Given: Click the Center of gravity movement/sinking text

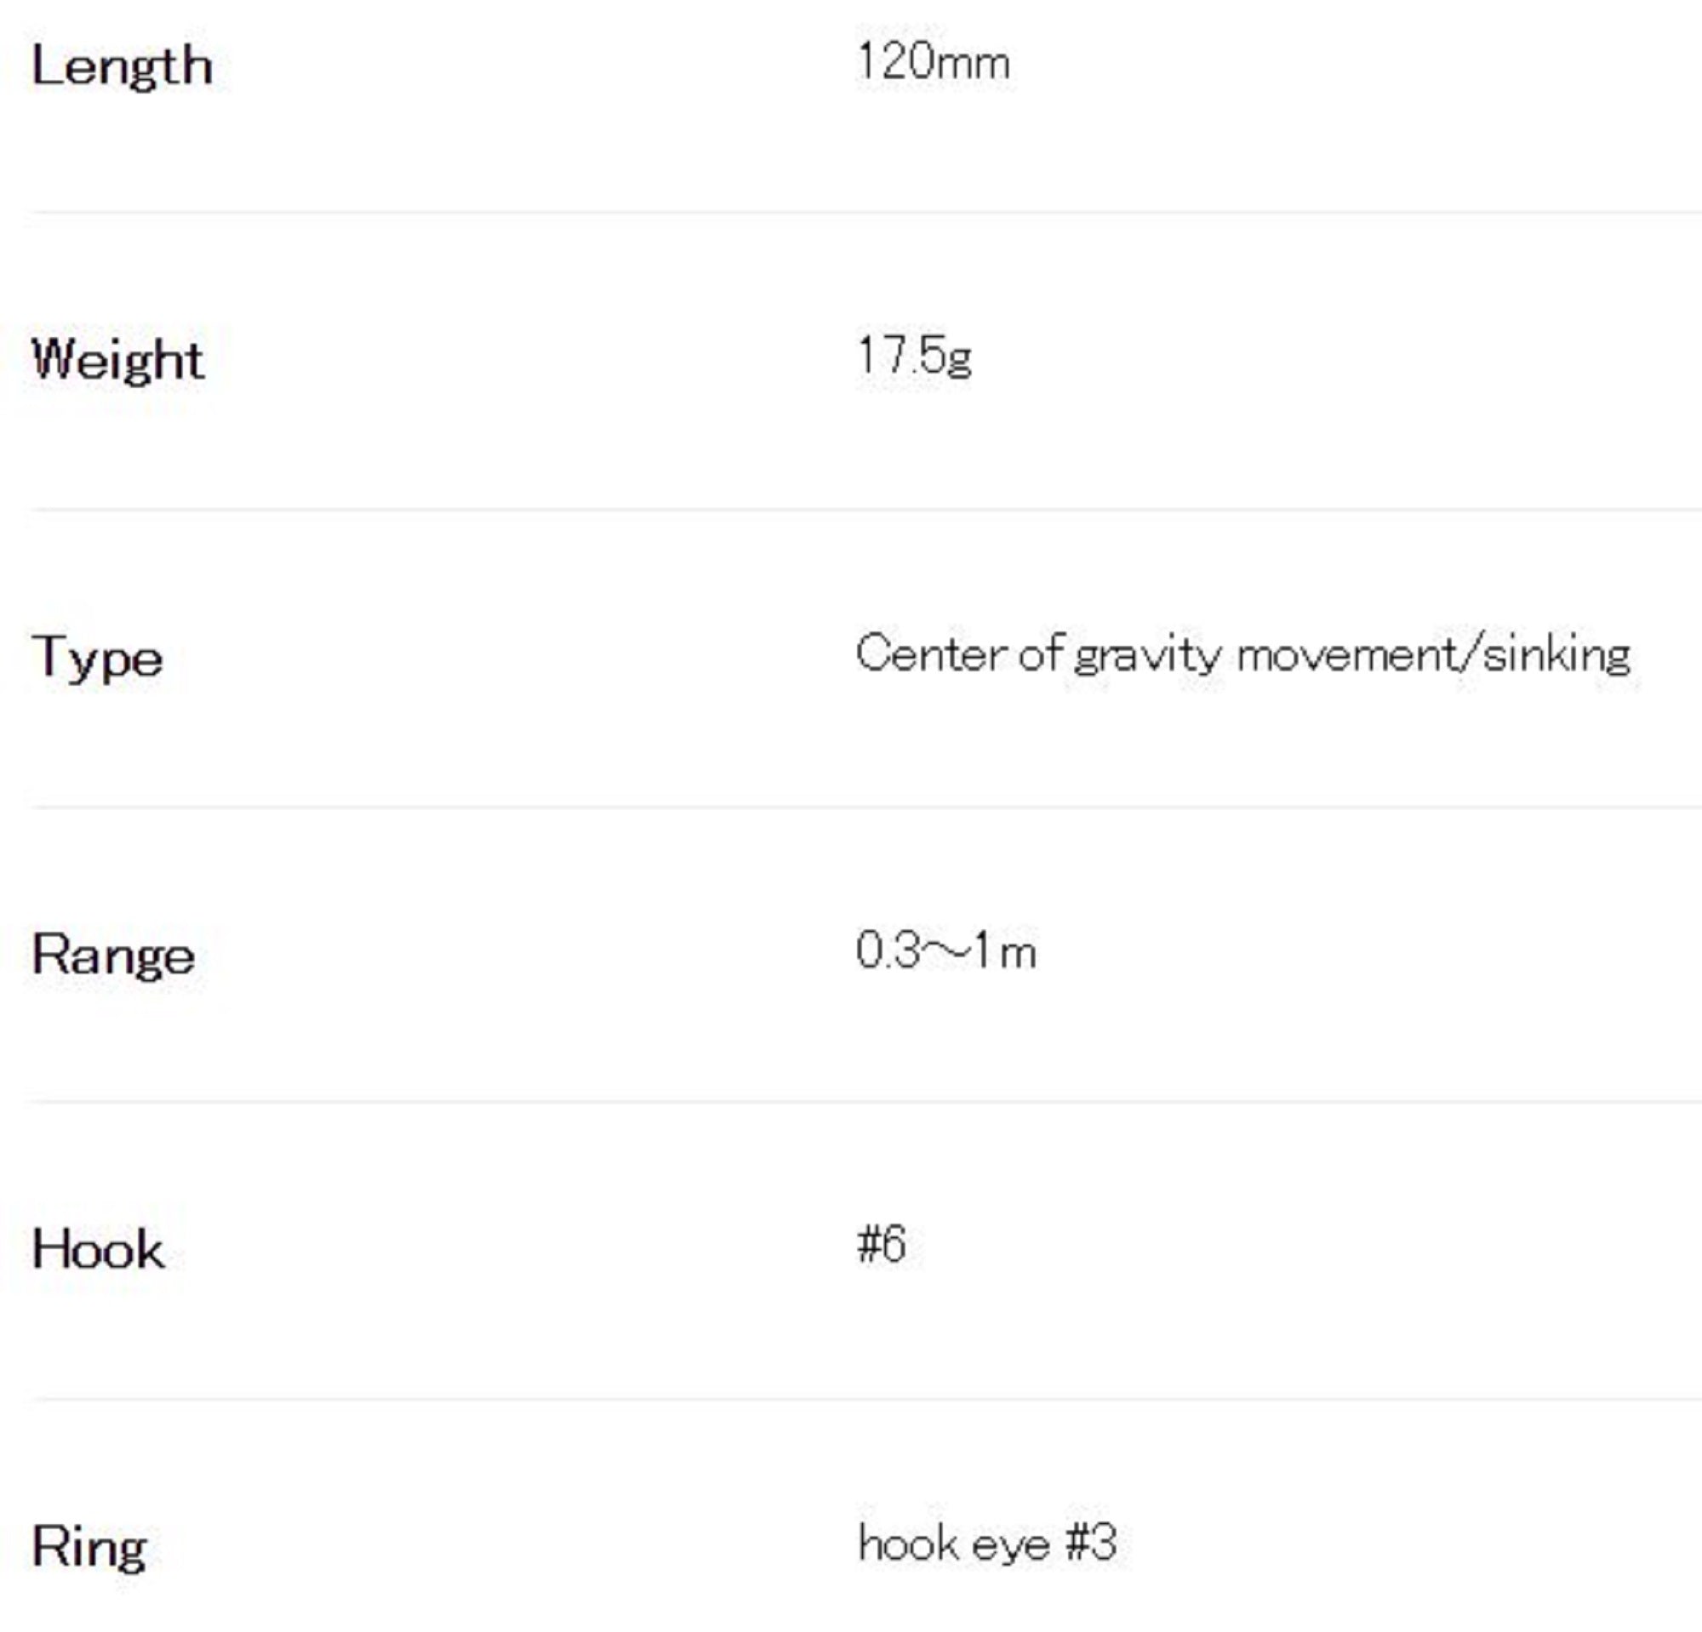Looking at the screenshot, I should tap(1242, 653).
